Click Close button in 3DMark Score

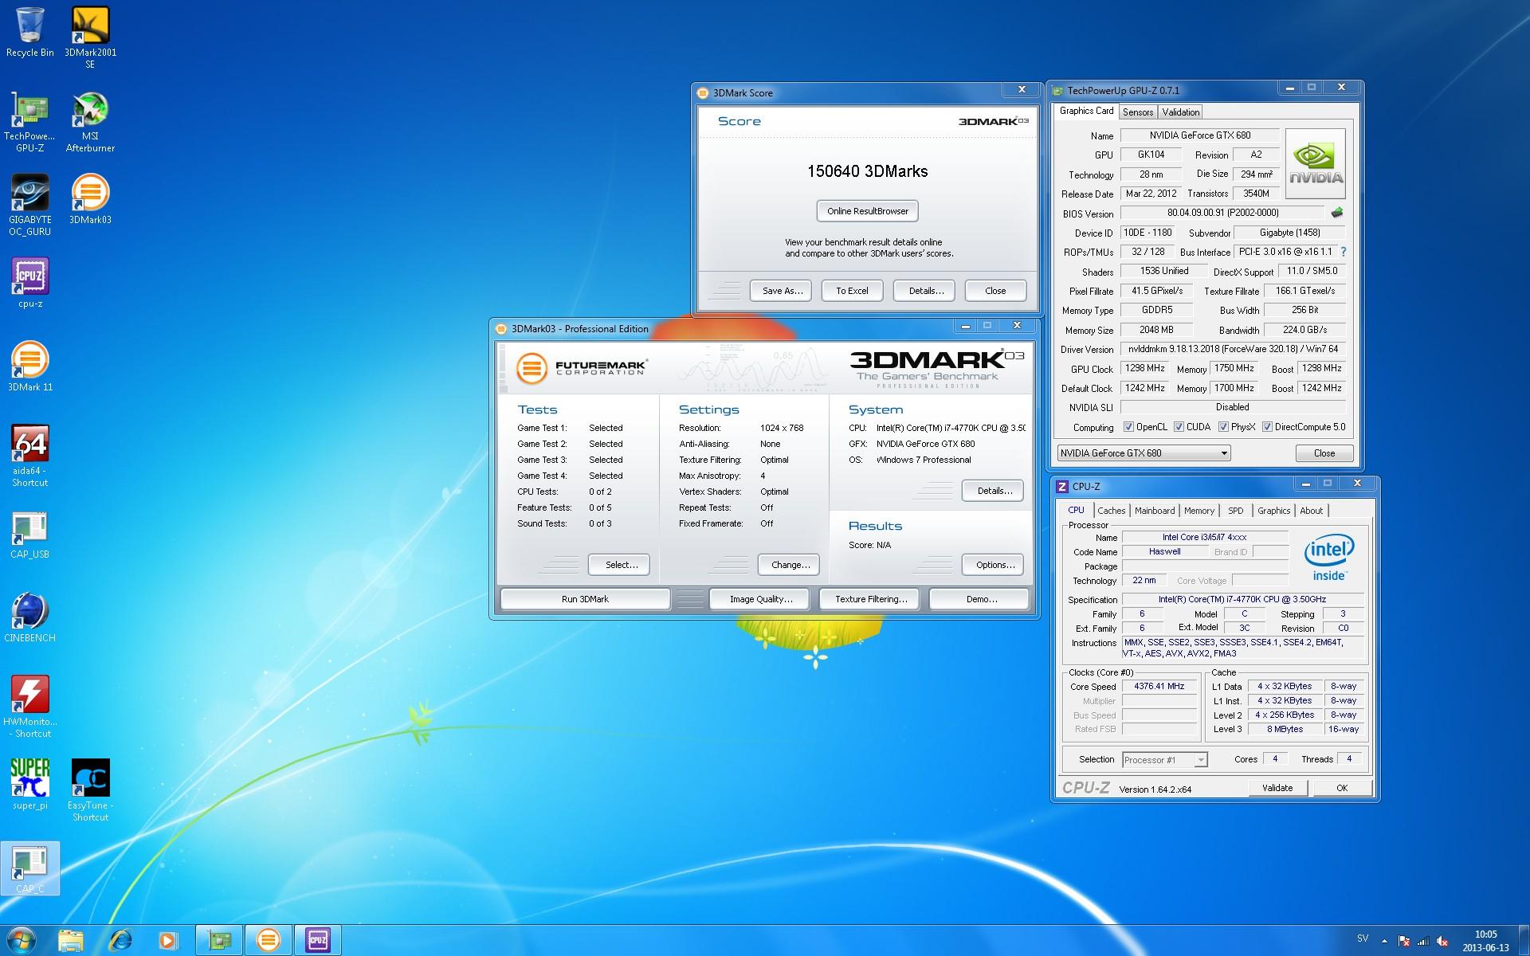tap(995, 291)
